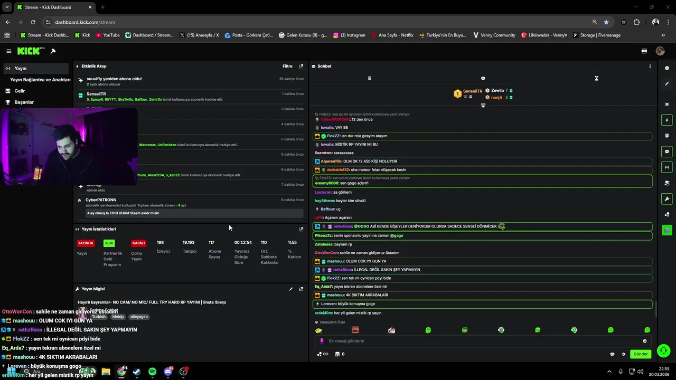Expand the bookmarks overflow chevron
This screenshot has width=676, height=380.
[x=663, y=35]
